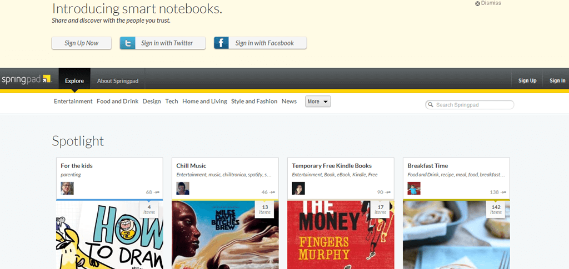
Task: Click tags "Entertainment, music, chilltronica, spotify"
Action: coord(224,175)
